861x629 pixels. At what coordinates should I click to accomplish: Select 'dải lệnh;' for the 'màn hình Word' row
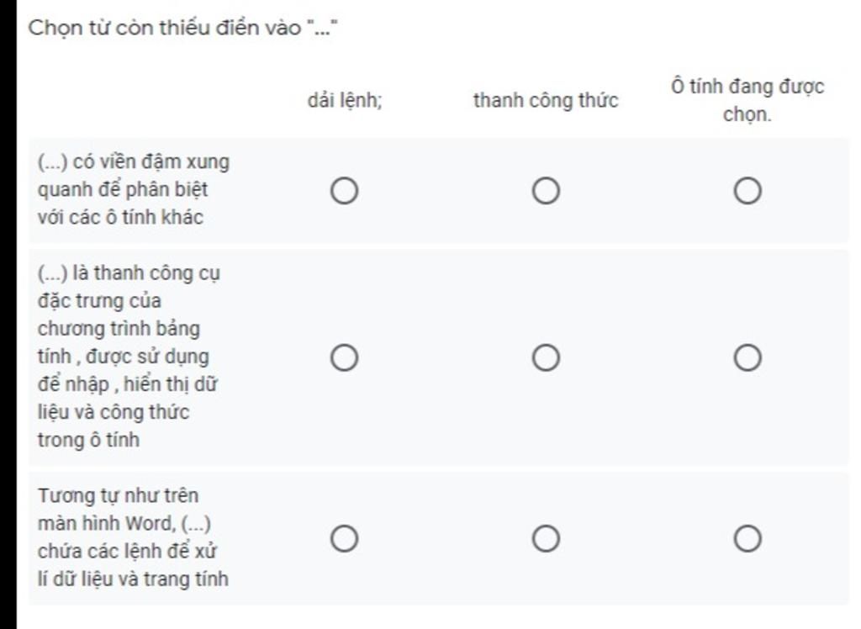click(x=344, y=538)
